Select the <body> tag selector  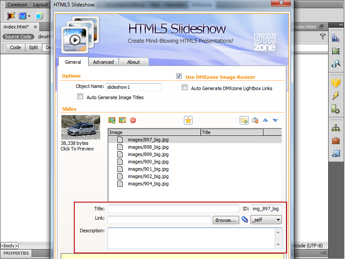click(9, 245)
